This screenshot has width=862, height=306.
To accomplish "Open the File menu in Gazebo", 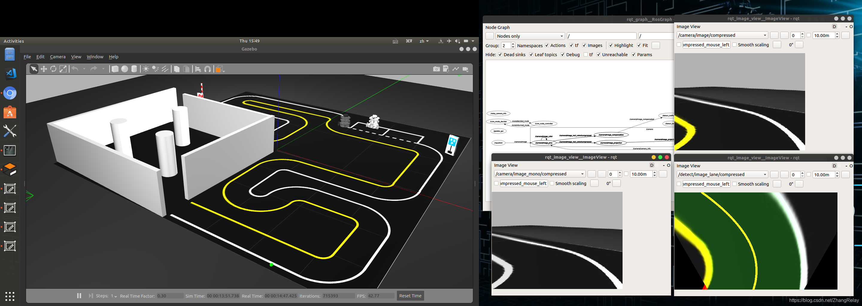I will point(28,57).
